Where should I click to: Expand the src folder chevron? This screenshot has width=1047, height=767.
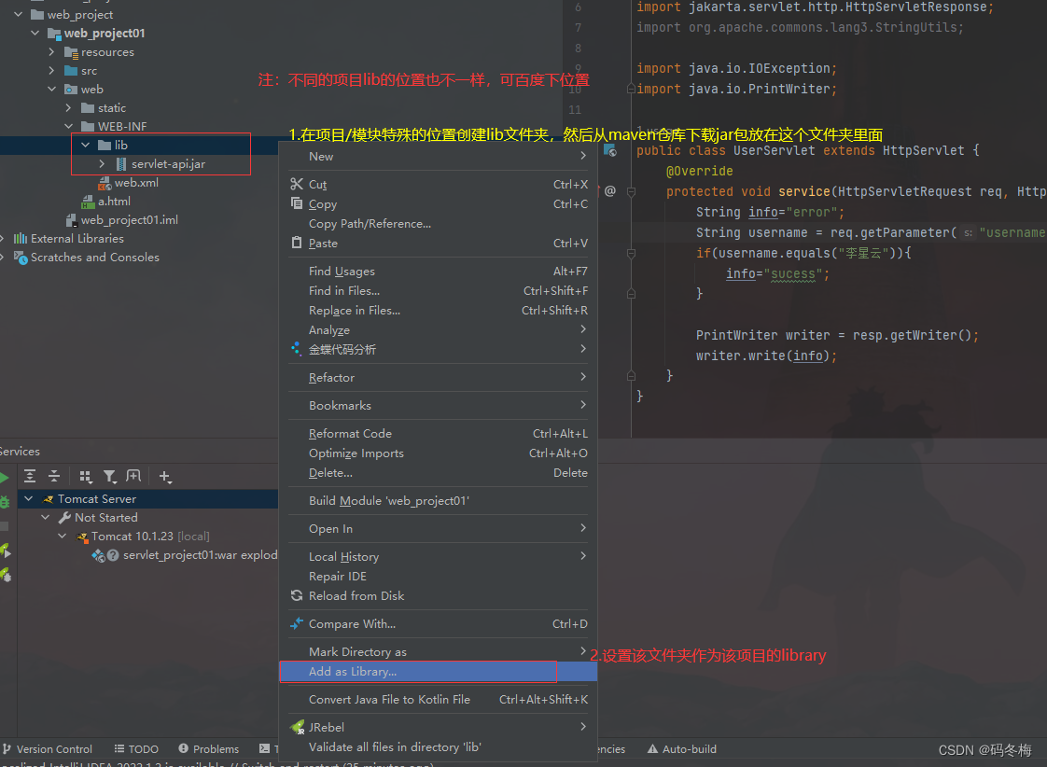click(x=51, y=70)
